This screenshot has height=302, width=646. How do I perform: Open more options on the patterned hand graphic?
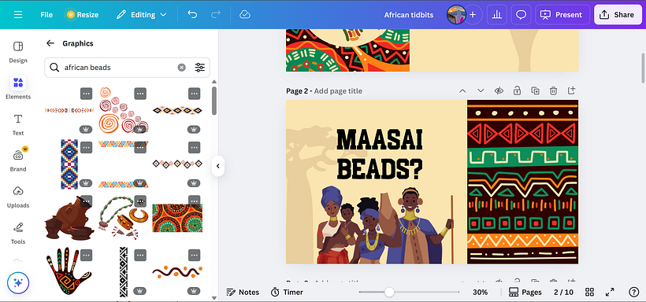coord(86,255)
